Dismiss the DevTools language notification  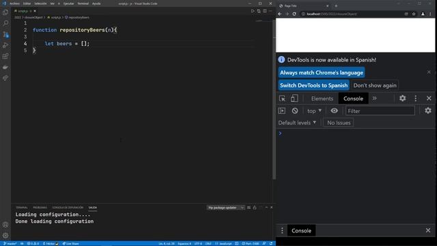(429, 72)
